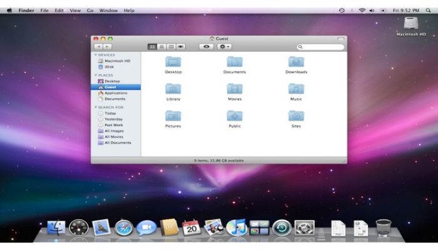Open Address Book from the Dock
Viewport: 438px width, 250px height.
169,227
